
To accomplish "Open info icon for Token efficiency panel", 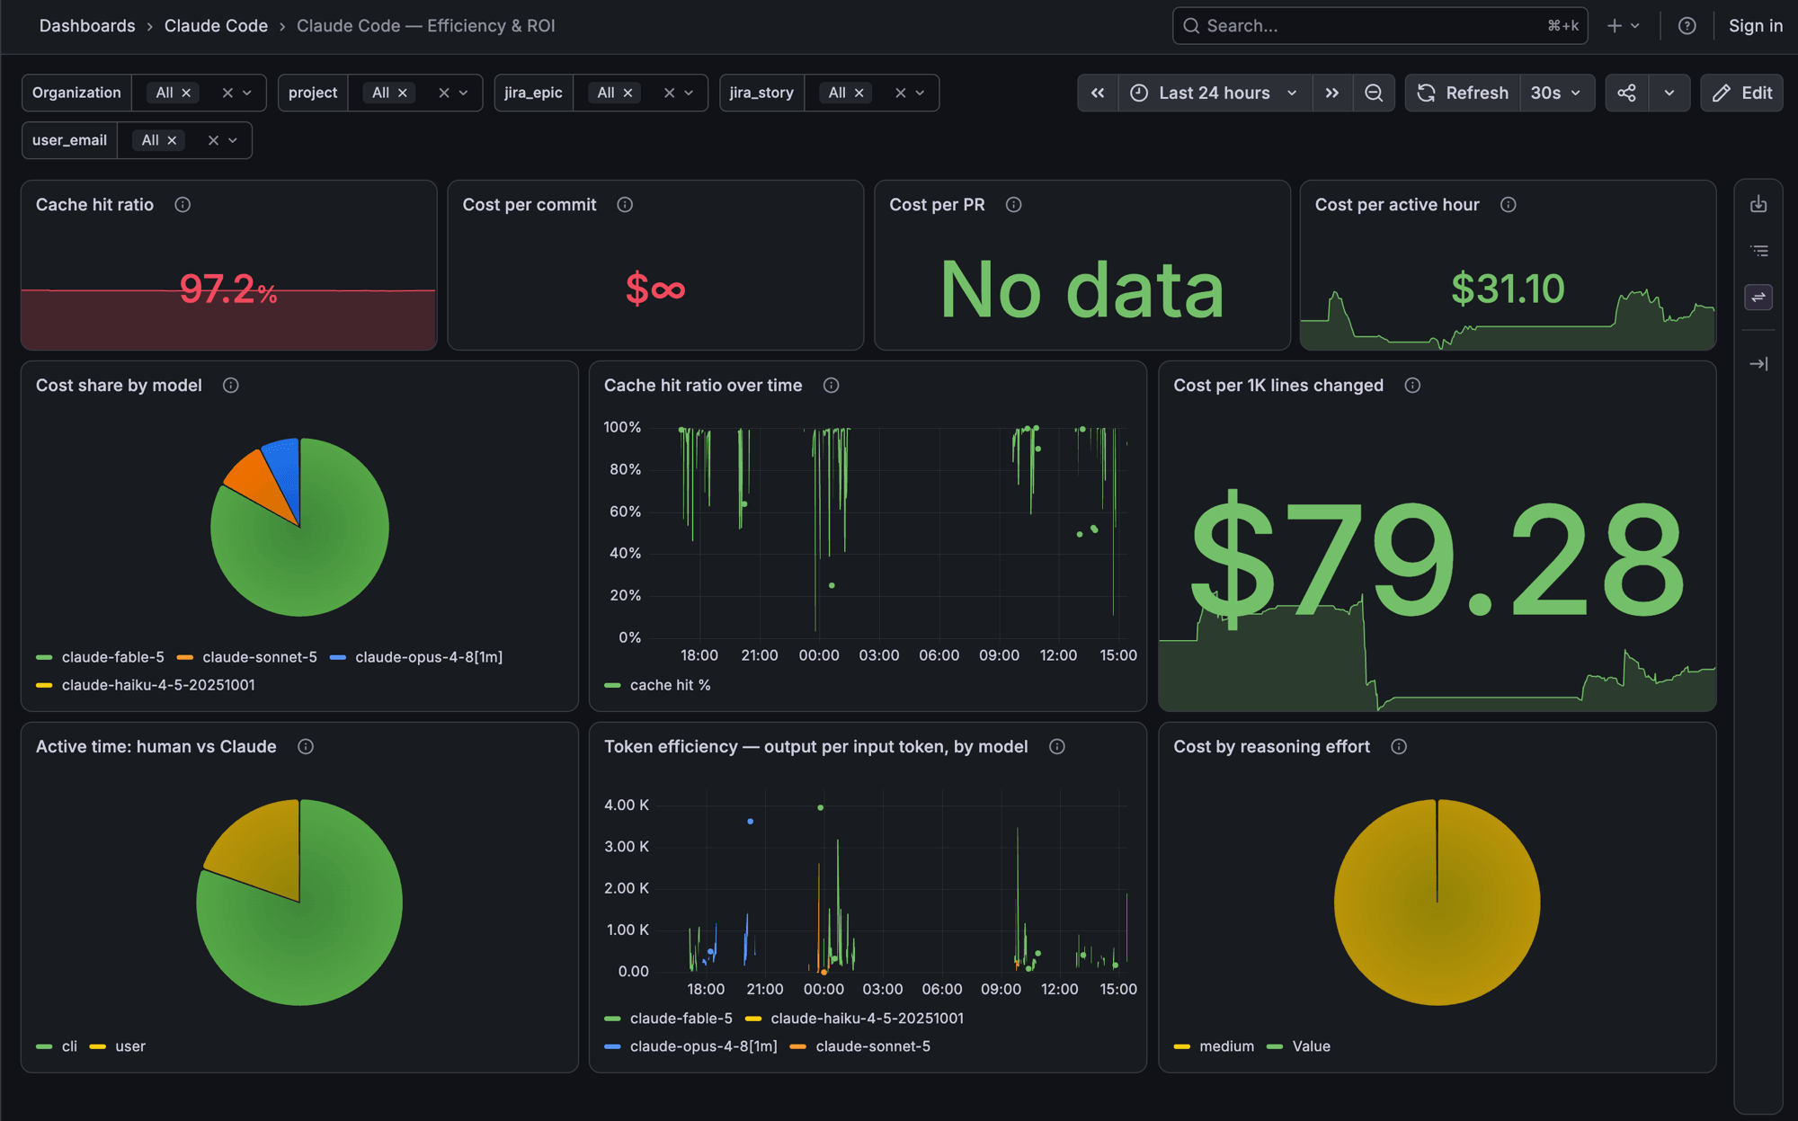I will (1057, 747).
